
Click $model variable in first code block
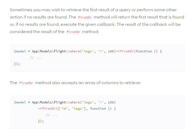20,51
